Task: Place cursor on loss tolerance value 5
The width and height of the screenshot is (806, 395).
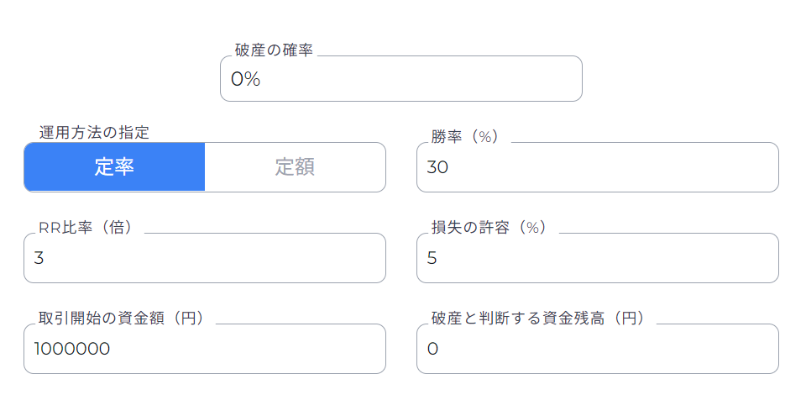Action: click(432, 258)
